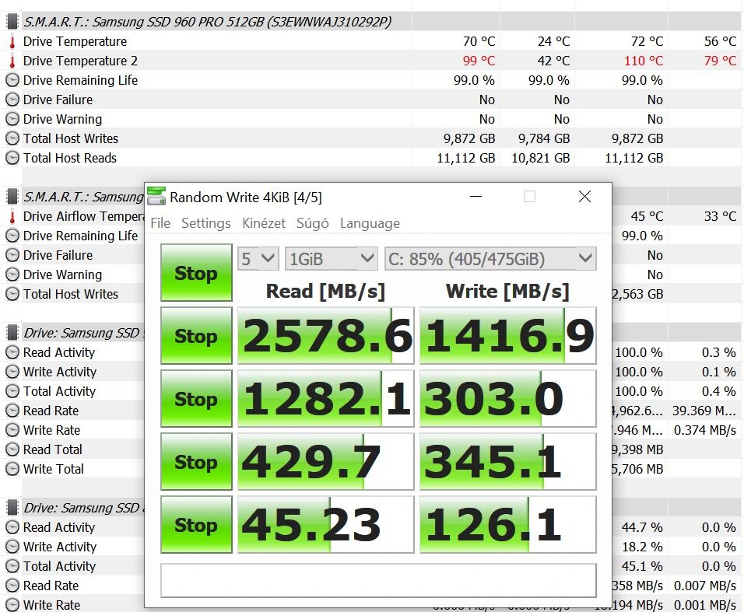
Task: Close the Random Write 4KiB window
Action: (584, 196)
